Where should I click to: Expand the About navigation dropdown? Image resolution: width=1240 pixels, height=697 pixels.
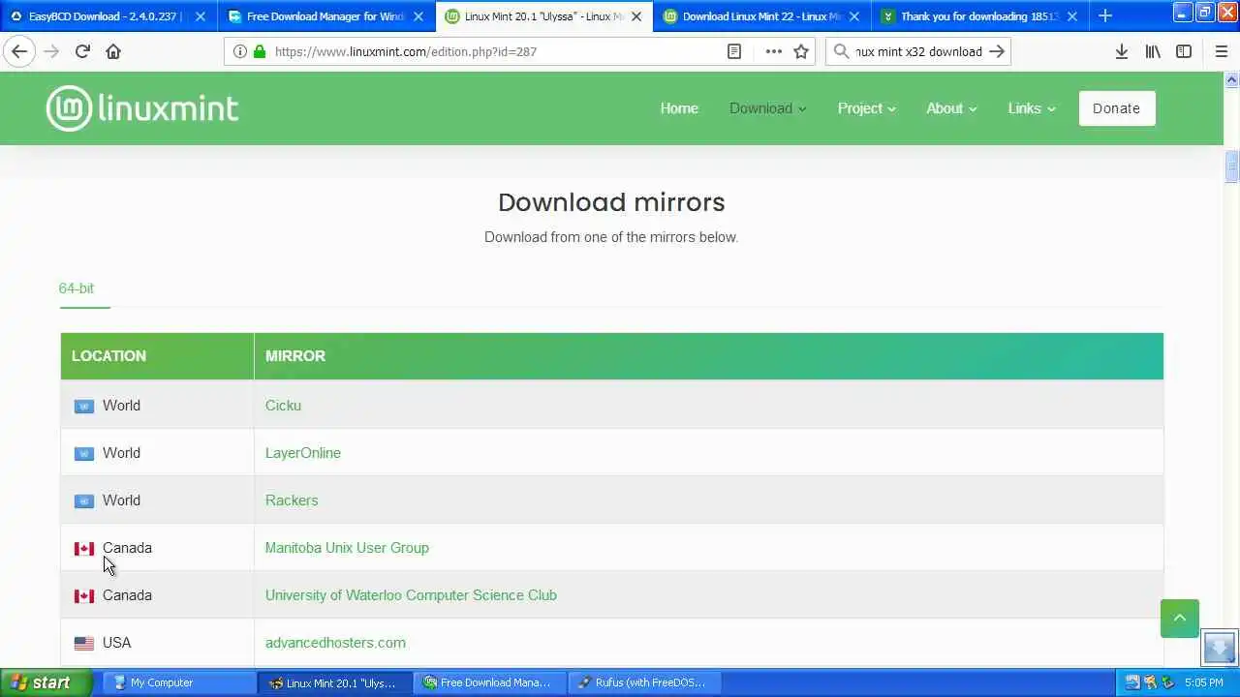pos(951,108)
